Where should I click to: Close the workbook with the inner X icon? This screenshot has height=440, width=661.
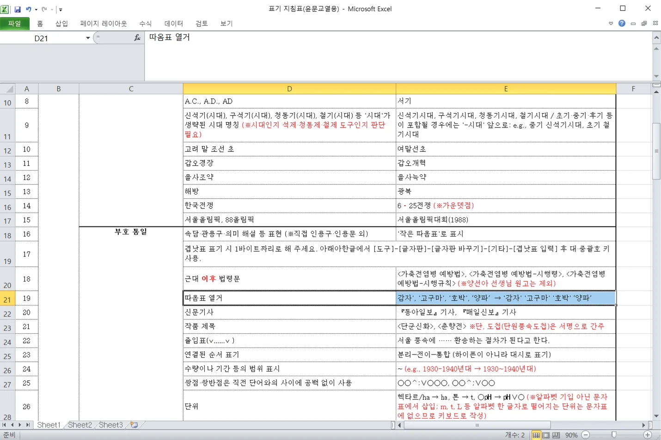(655, 23)
